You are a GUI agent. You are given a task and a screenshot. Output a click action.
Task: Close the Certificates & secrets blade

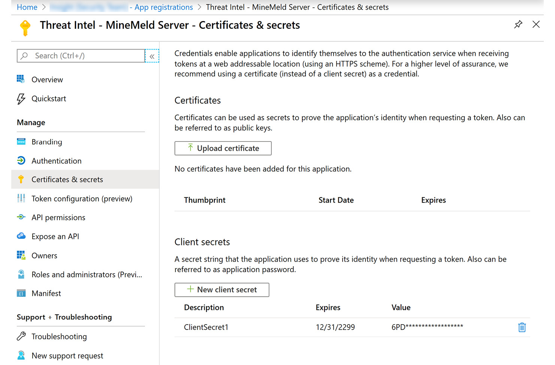tap(536, 24)
